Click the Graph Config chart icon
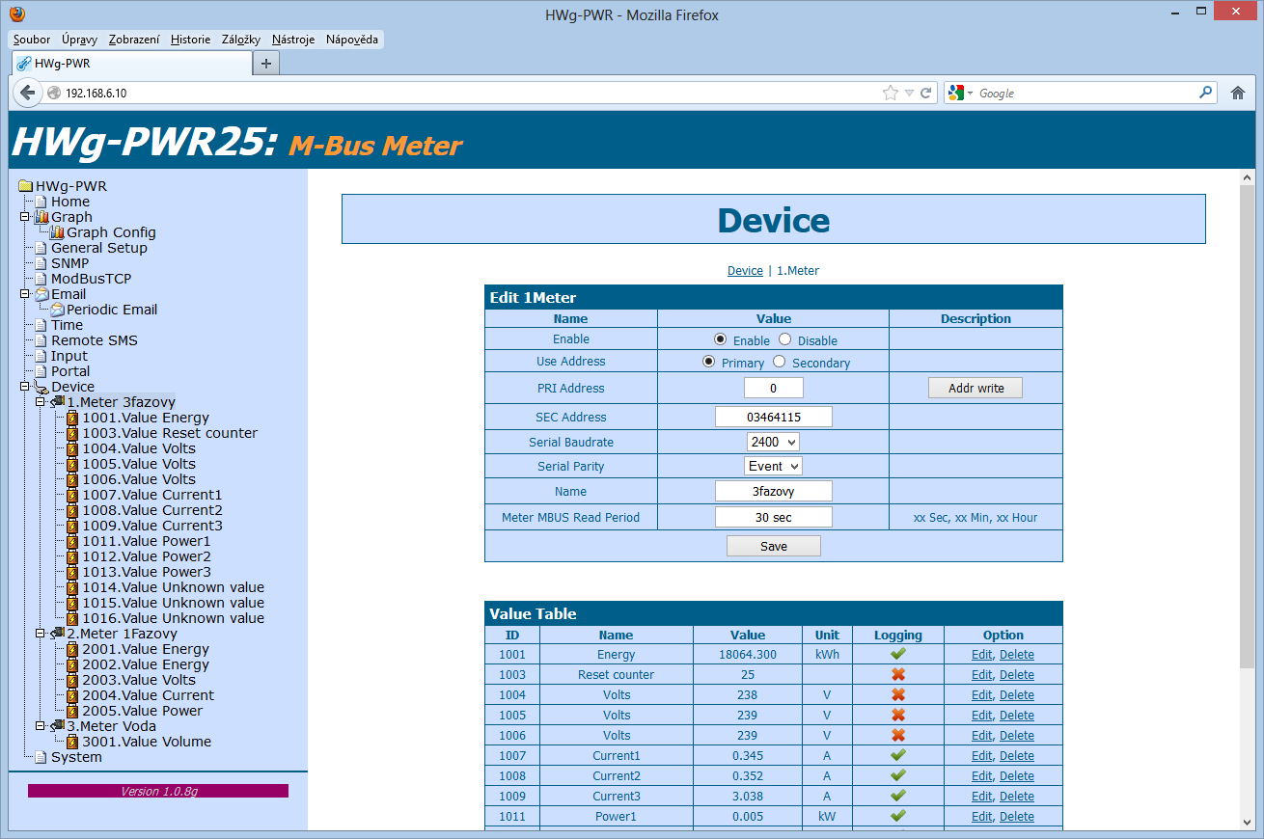Screen dimensions: 1264x839 tap(57, 232)
